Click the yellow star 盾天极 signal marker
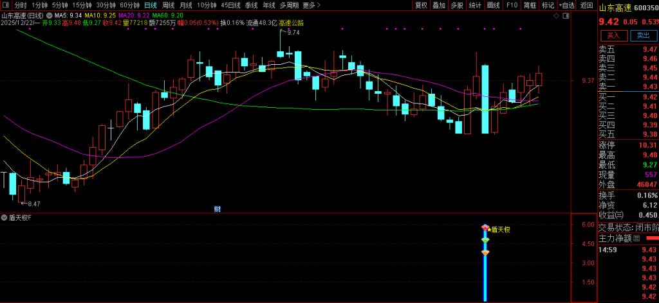The height and width of the screenshot is (303, 659). (x=489, y=229)
